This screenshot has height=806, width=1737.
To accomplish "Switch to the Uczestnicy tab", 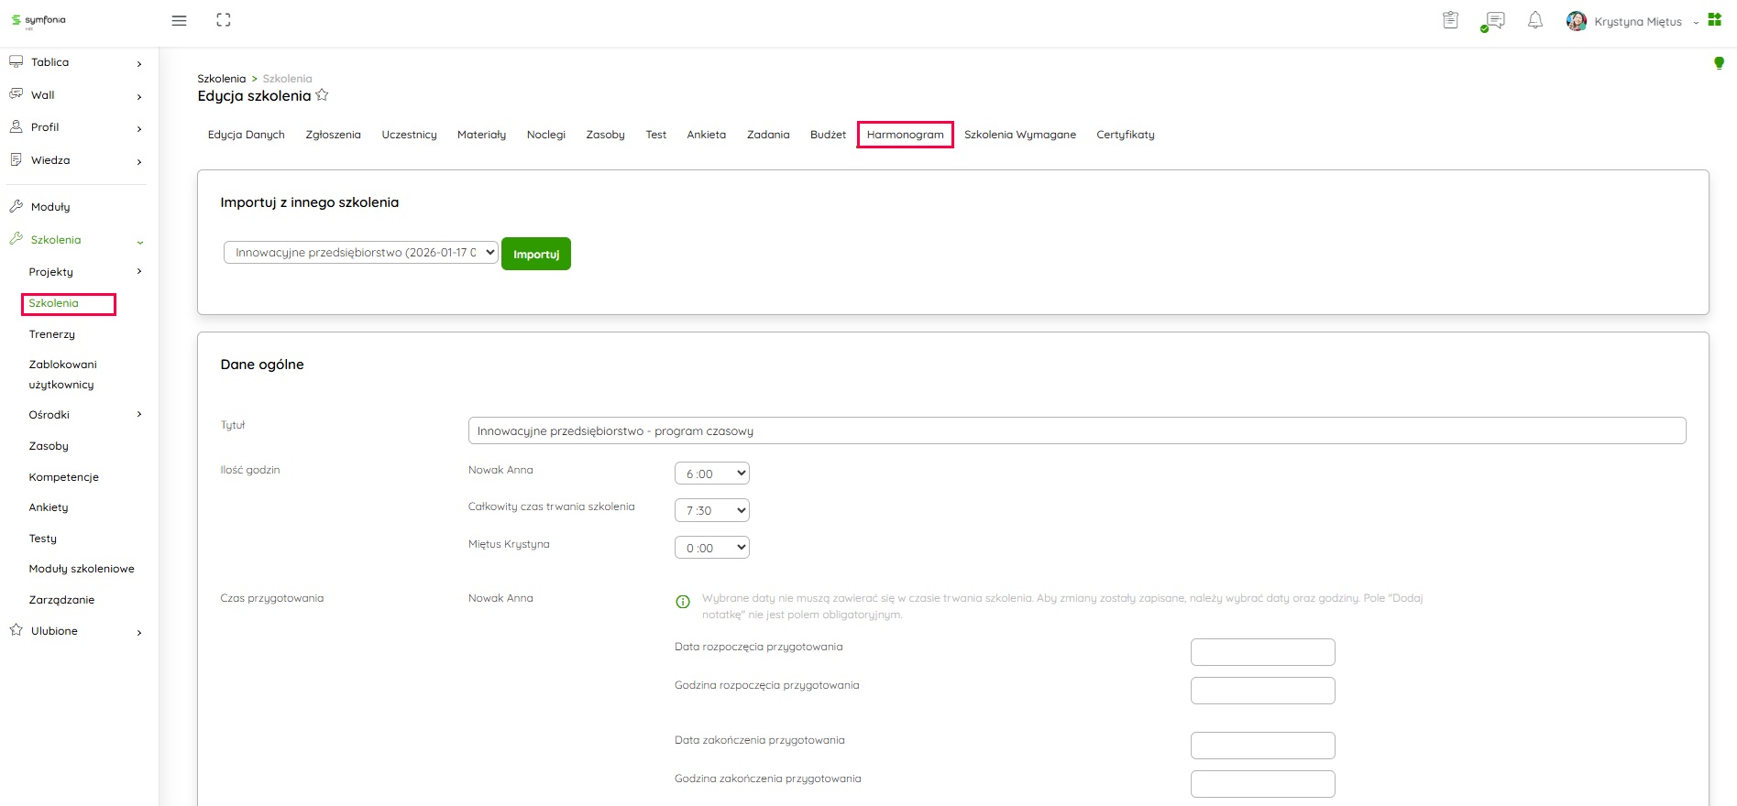I will [409, 135].
